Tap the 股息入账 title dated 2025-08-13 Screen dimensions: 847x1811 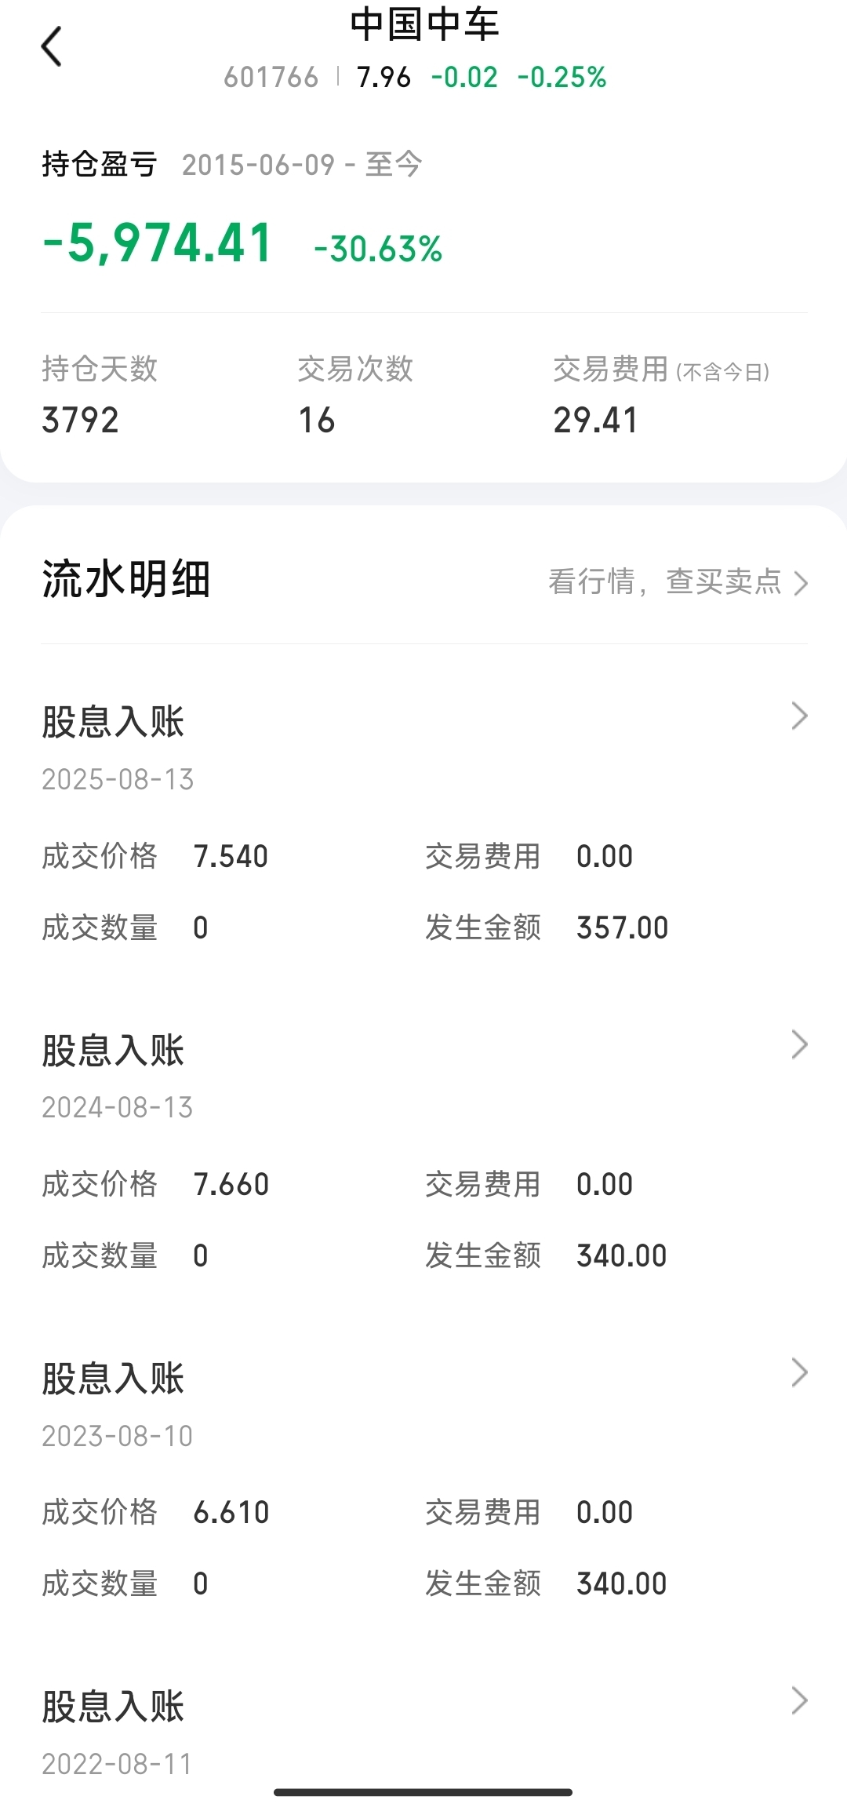pyautogui.click(x=113, y=722)
